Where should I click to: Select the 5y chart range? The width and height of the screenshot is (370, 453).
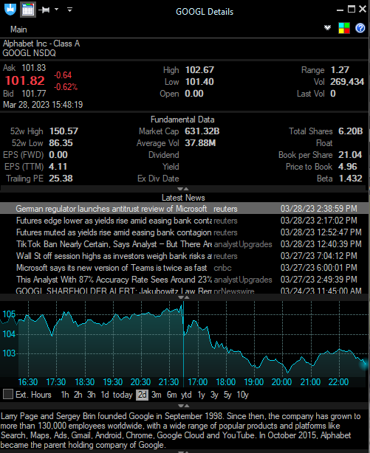[x=227, y=395]
